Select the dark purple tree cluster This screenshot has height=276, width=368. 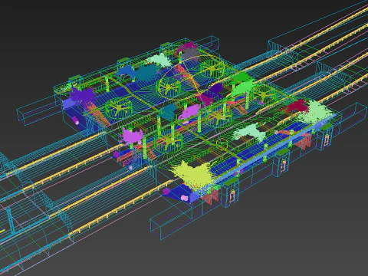(82, 97)
